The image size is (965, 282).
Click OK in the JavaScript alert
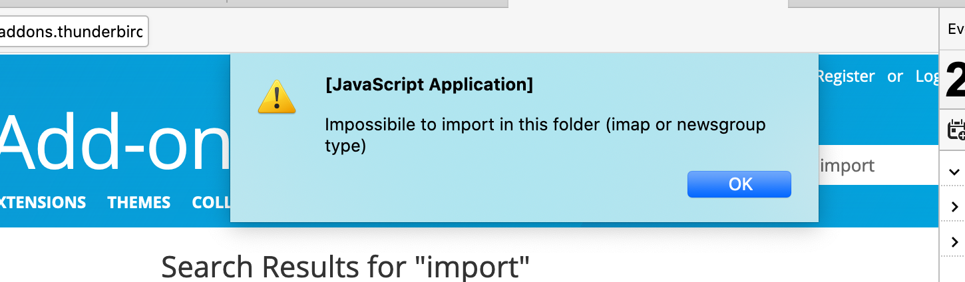(x=739, y=184)
